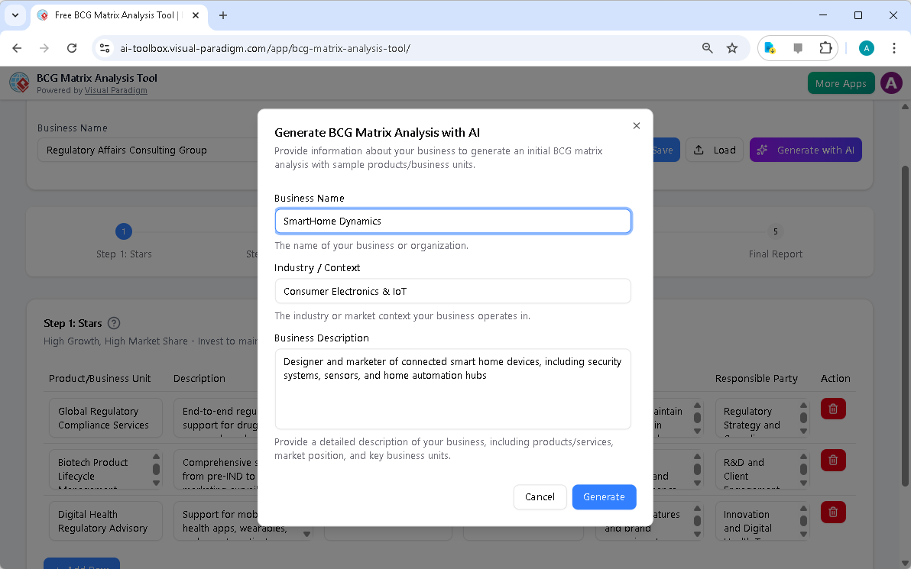
Task: Open the browser Extensions puzzle icon
Action: coord(825,48)
